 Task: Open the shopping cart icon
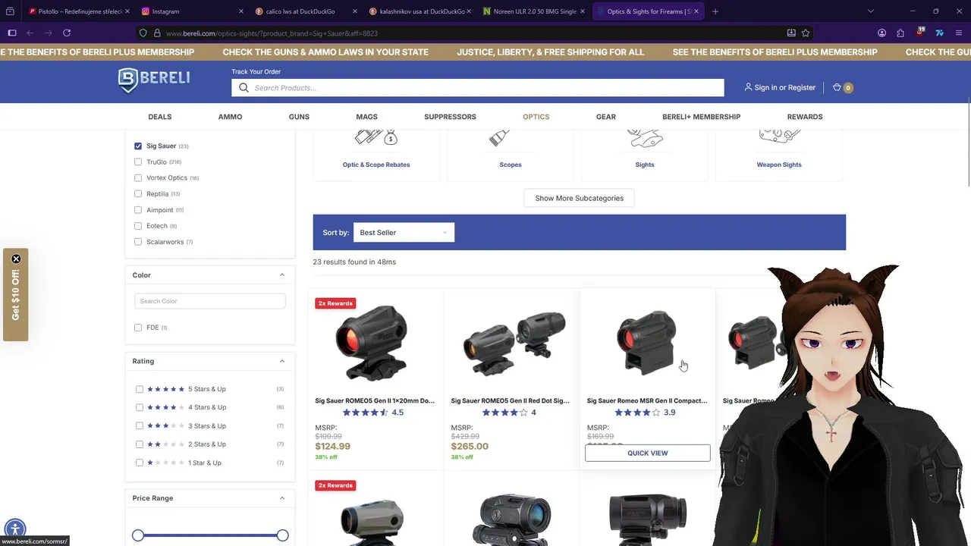pos(837,87)
